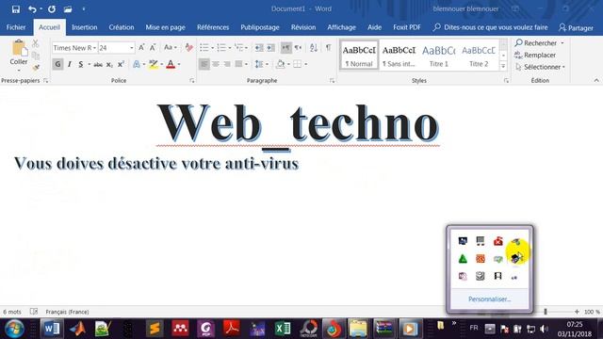Click the red tray icon in popup
The height and width of the screenshot is (339, 603).
(x=498, y=241)
